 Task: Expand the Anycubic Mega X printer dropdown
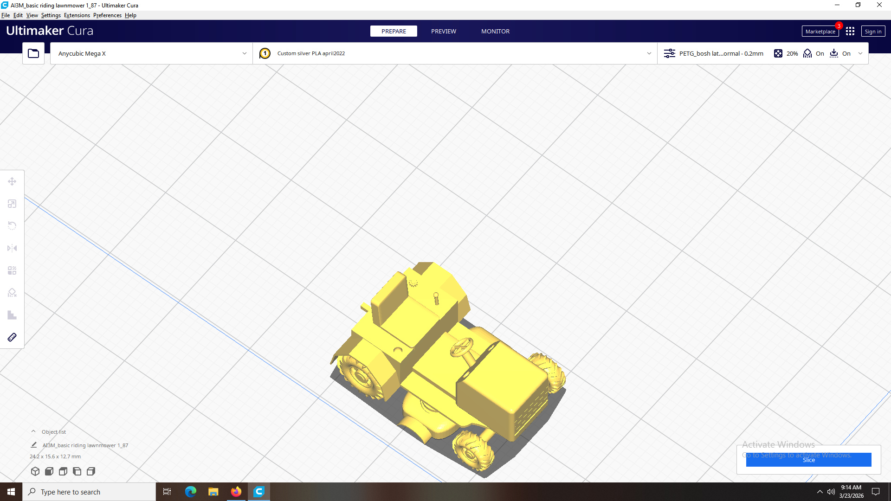tap(151, 53)
